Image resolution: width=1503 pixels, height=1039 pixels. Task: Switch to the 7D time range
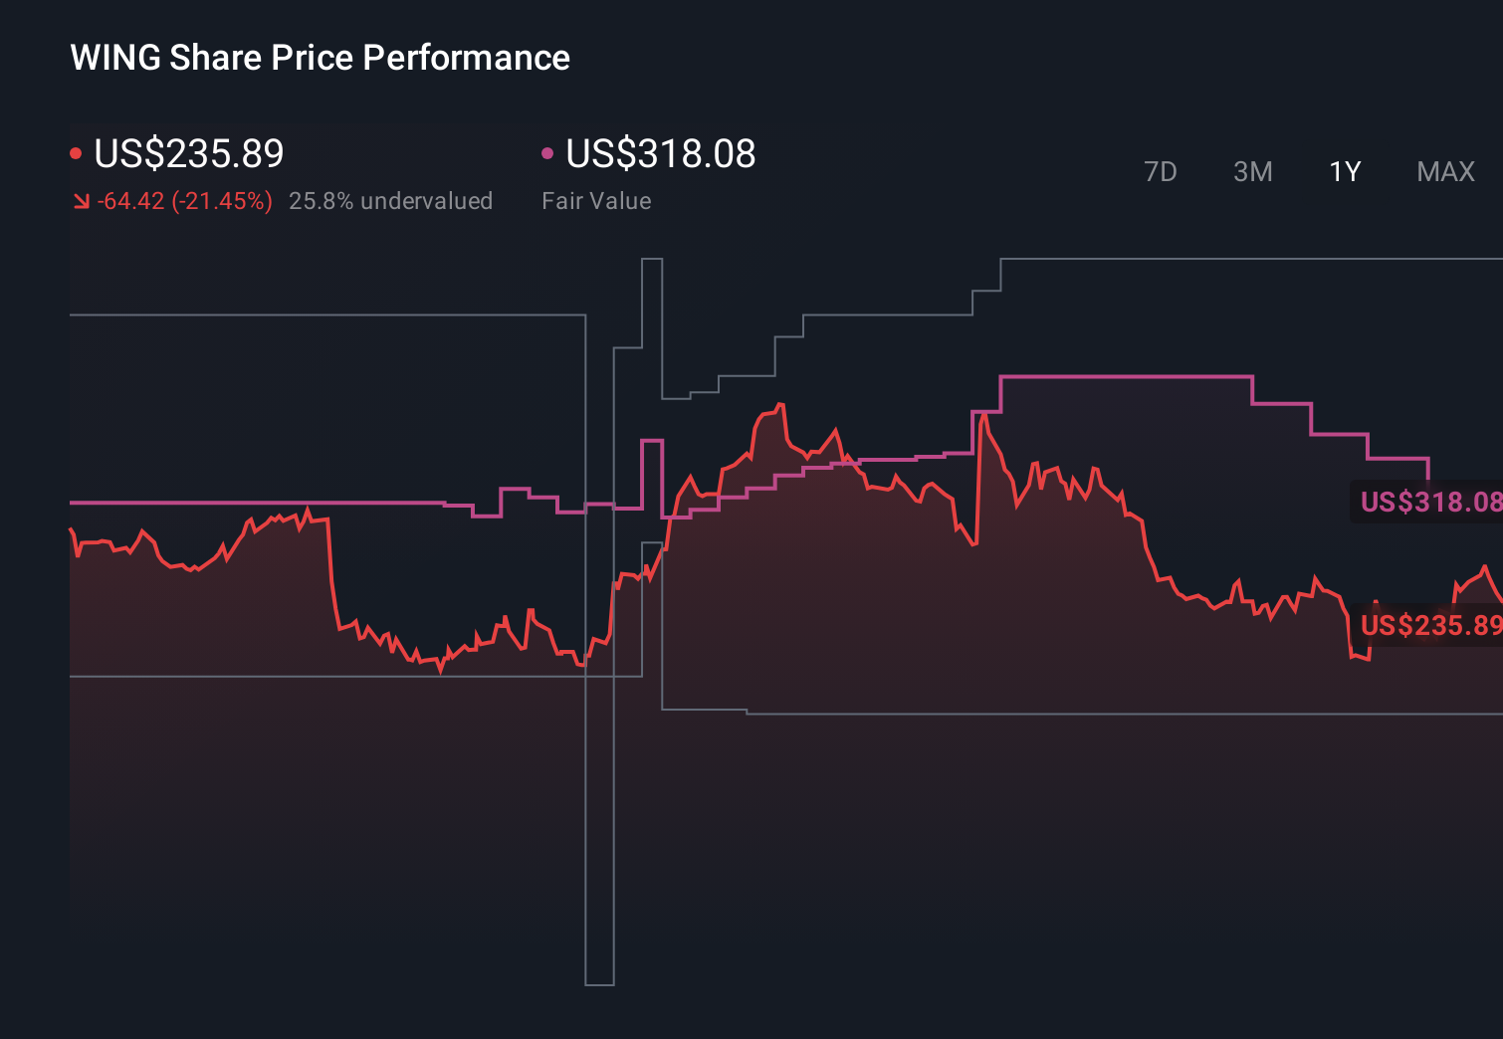[1161, 171]
